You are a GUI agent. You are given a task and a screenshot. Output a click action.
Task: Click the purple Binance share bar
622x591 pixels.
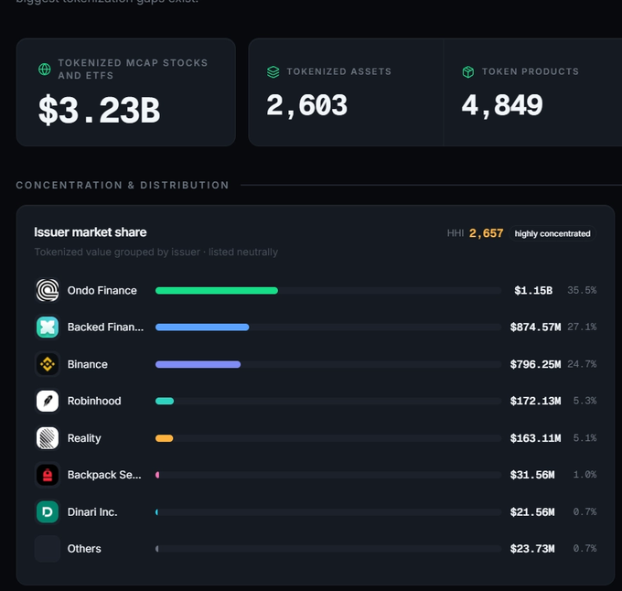pos(198,364)
